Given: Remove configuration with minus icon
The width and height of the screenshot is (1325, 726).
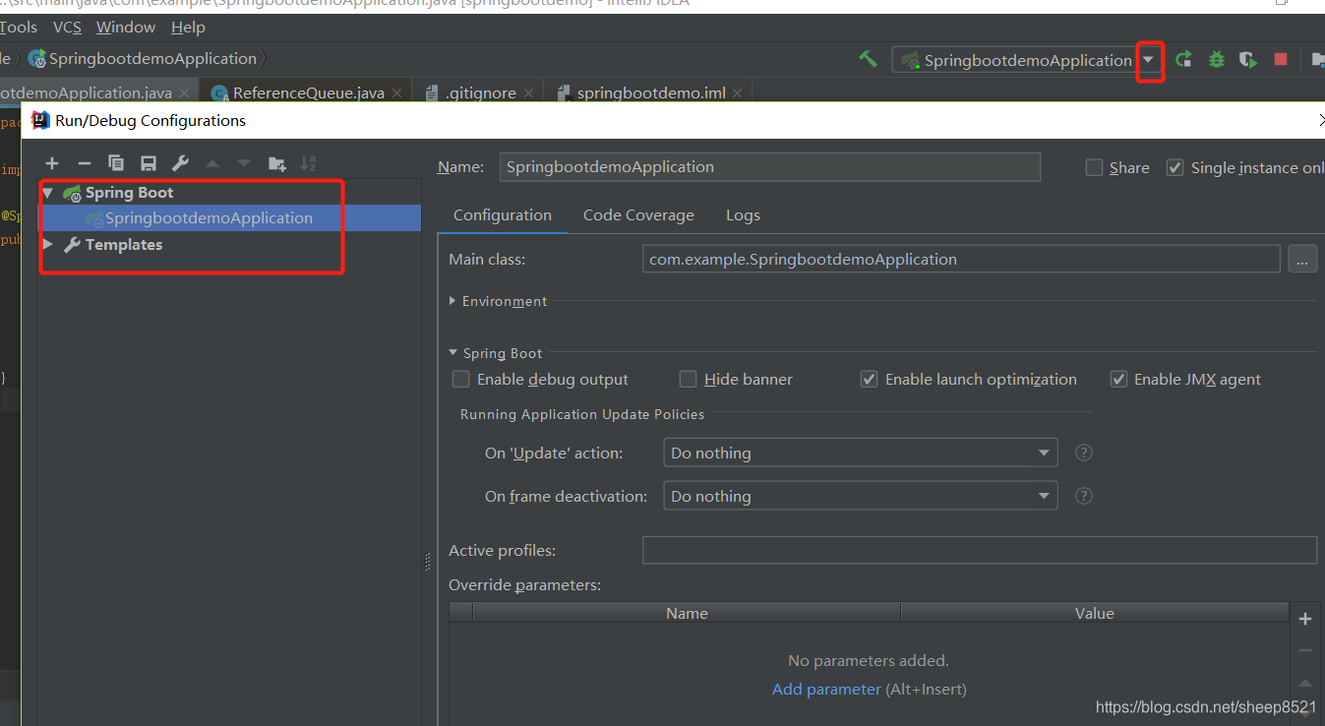Looking at the screenshot, I should point(85,163).
